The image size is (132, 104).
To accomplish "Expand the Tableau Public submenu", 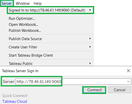I will pos(50,63).
